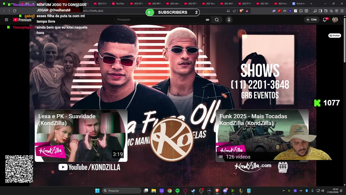Open Steam from the taskbar
Viewport: 346px width, 195px height.
coord(193,191)
